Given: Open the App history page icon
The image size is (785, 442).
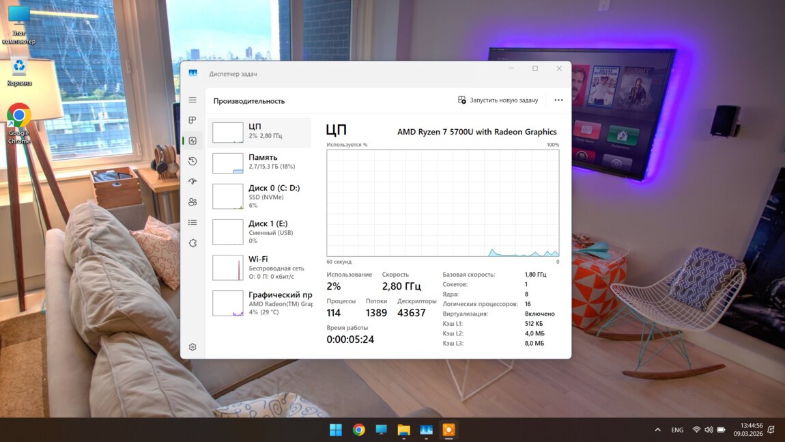Looking at the screenshot, I should [192, 161].
